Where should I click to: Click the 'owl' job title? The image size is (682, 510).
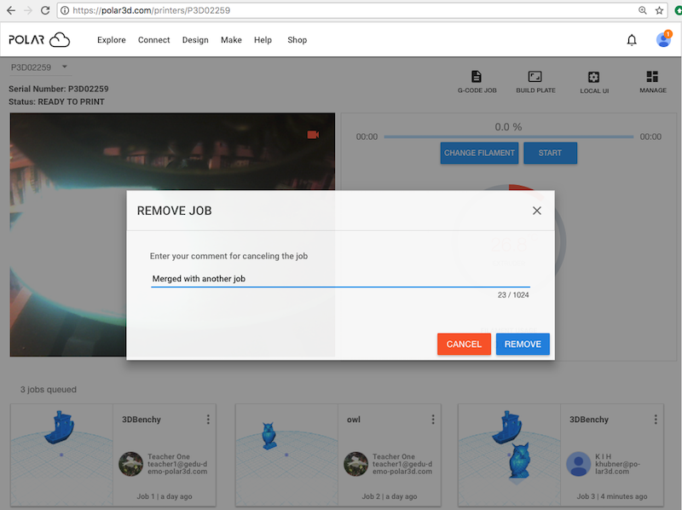[354, 420]
